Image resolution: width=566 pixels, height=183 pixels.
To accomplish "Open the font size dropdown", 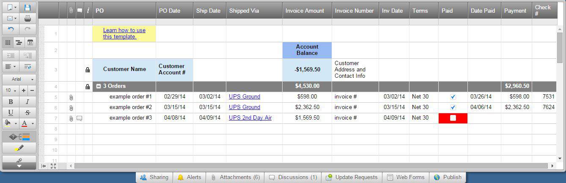I will 10,90.
